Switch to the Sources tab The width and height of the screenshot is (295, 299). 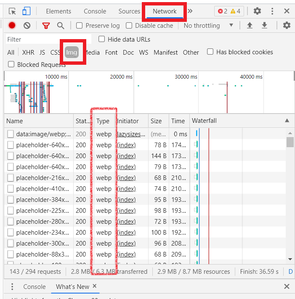(129, 11)
